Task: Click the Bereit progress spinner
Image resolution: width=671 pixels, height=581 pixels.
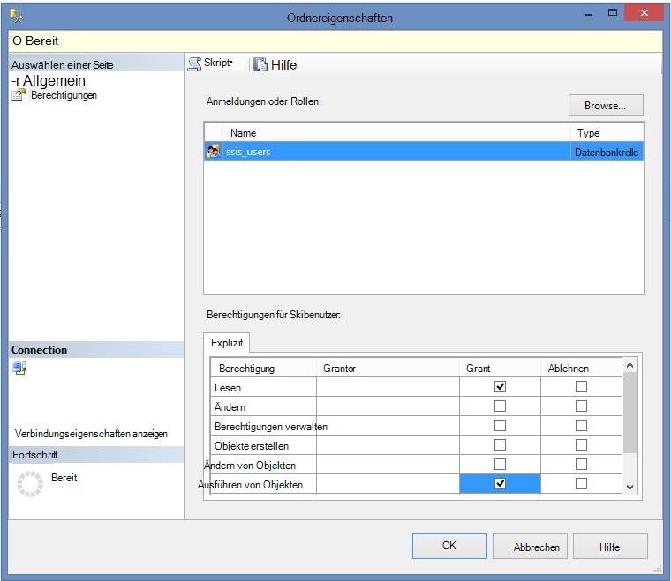Action: point(30,484)
